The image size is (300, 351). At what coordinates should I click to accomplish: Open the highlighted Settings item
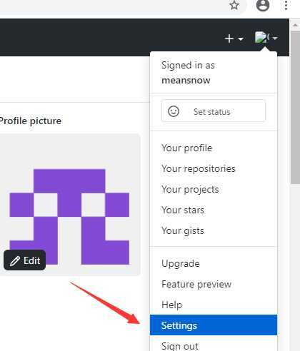pyautogui.click(x=214, y=325)
